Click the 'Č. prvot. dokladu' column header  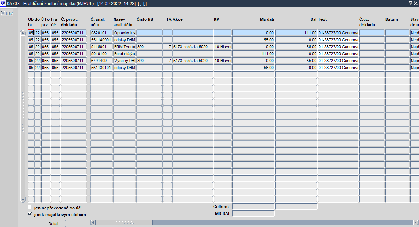(69, 22)
